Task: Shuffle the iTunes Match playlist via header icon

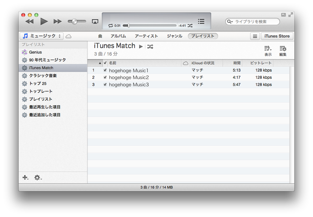Action: (x=150, y=47)
